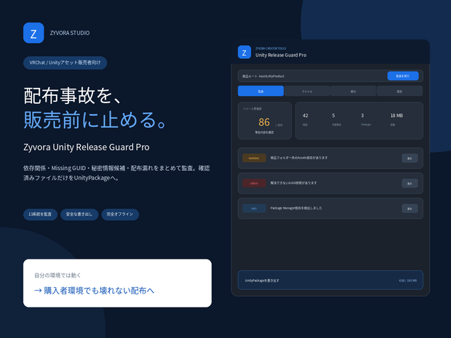Click the blue run-audit button in the product root bar

pos(403,76)
